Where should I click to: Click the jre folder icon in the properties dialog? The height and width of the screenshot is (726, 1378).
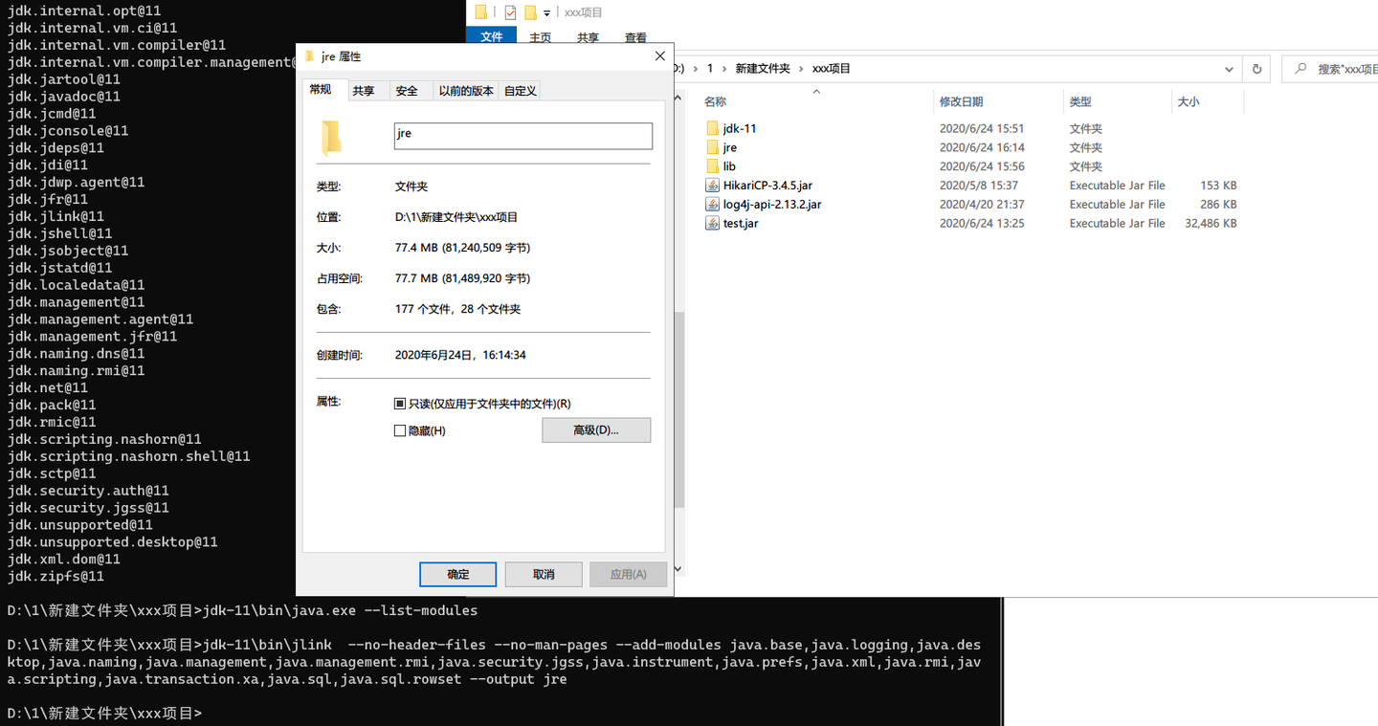click(330, 136)
